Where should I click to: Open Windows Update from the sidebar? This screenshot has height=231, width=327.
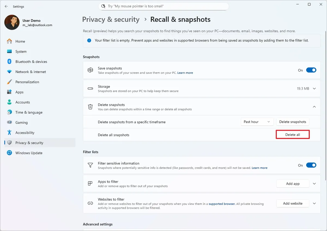click(10, 153)
